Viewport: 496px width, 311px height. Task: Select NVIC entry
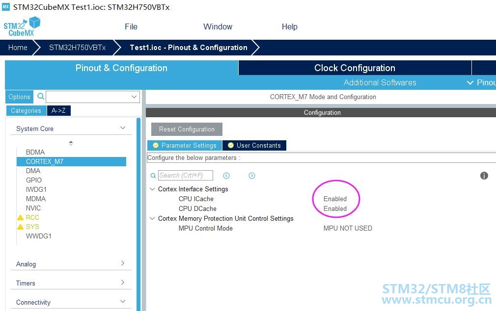click(x=33, y=208)
